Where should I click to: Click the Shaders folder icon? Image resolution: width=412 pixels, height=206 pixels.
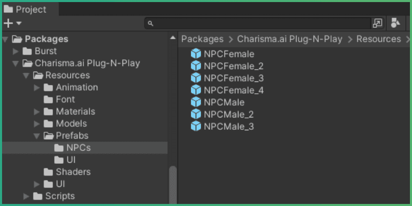(x=48, y=172)
